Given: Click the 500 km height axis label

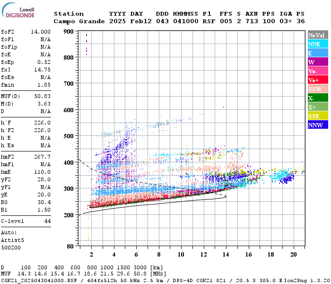Looking at the screenshot, I should pyautogui.click(x=69, y=136).
